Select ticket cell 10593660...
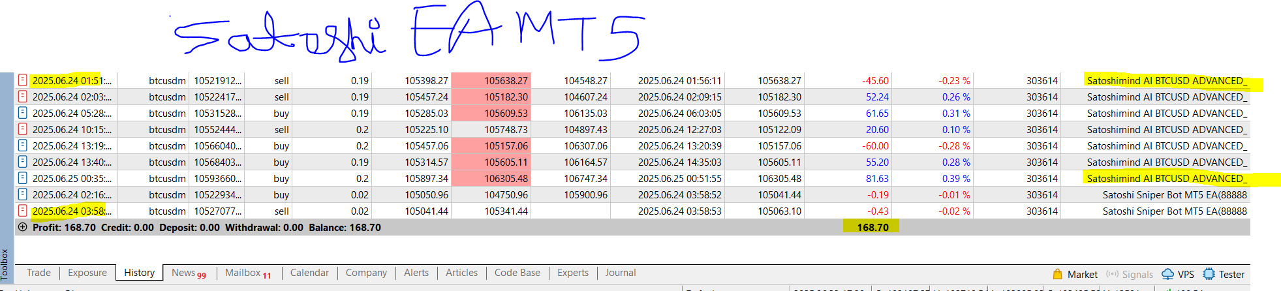The width and height of the screenshot is (1281, 291). tap(217, 179)
